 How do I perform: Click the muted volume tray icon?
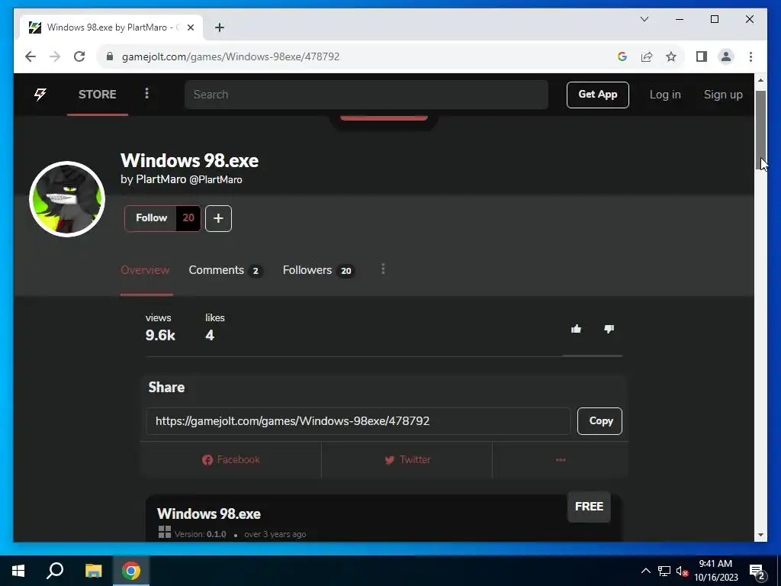click(x=683, y=571)
